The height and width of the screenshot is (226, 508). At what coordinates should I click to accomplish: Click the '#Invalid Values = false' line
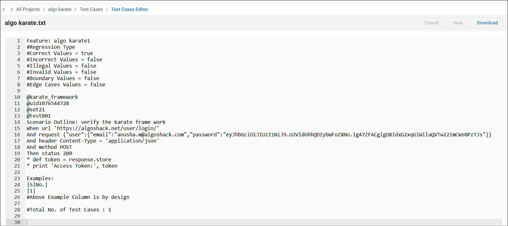(61, 72)
